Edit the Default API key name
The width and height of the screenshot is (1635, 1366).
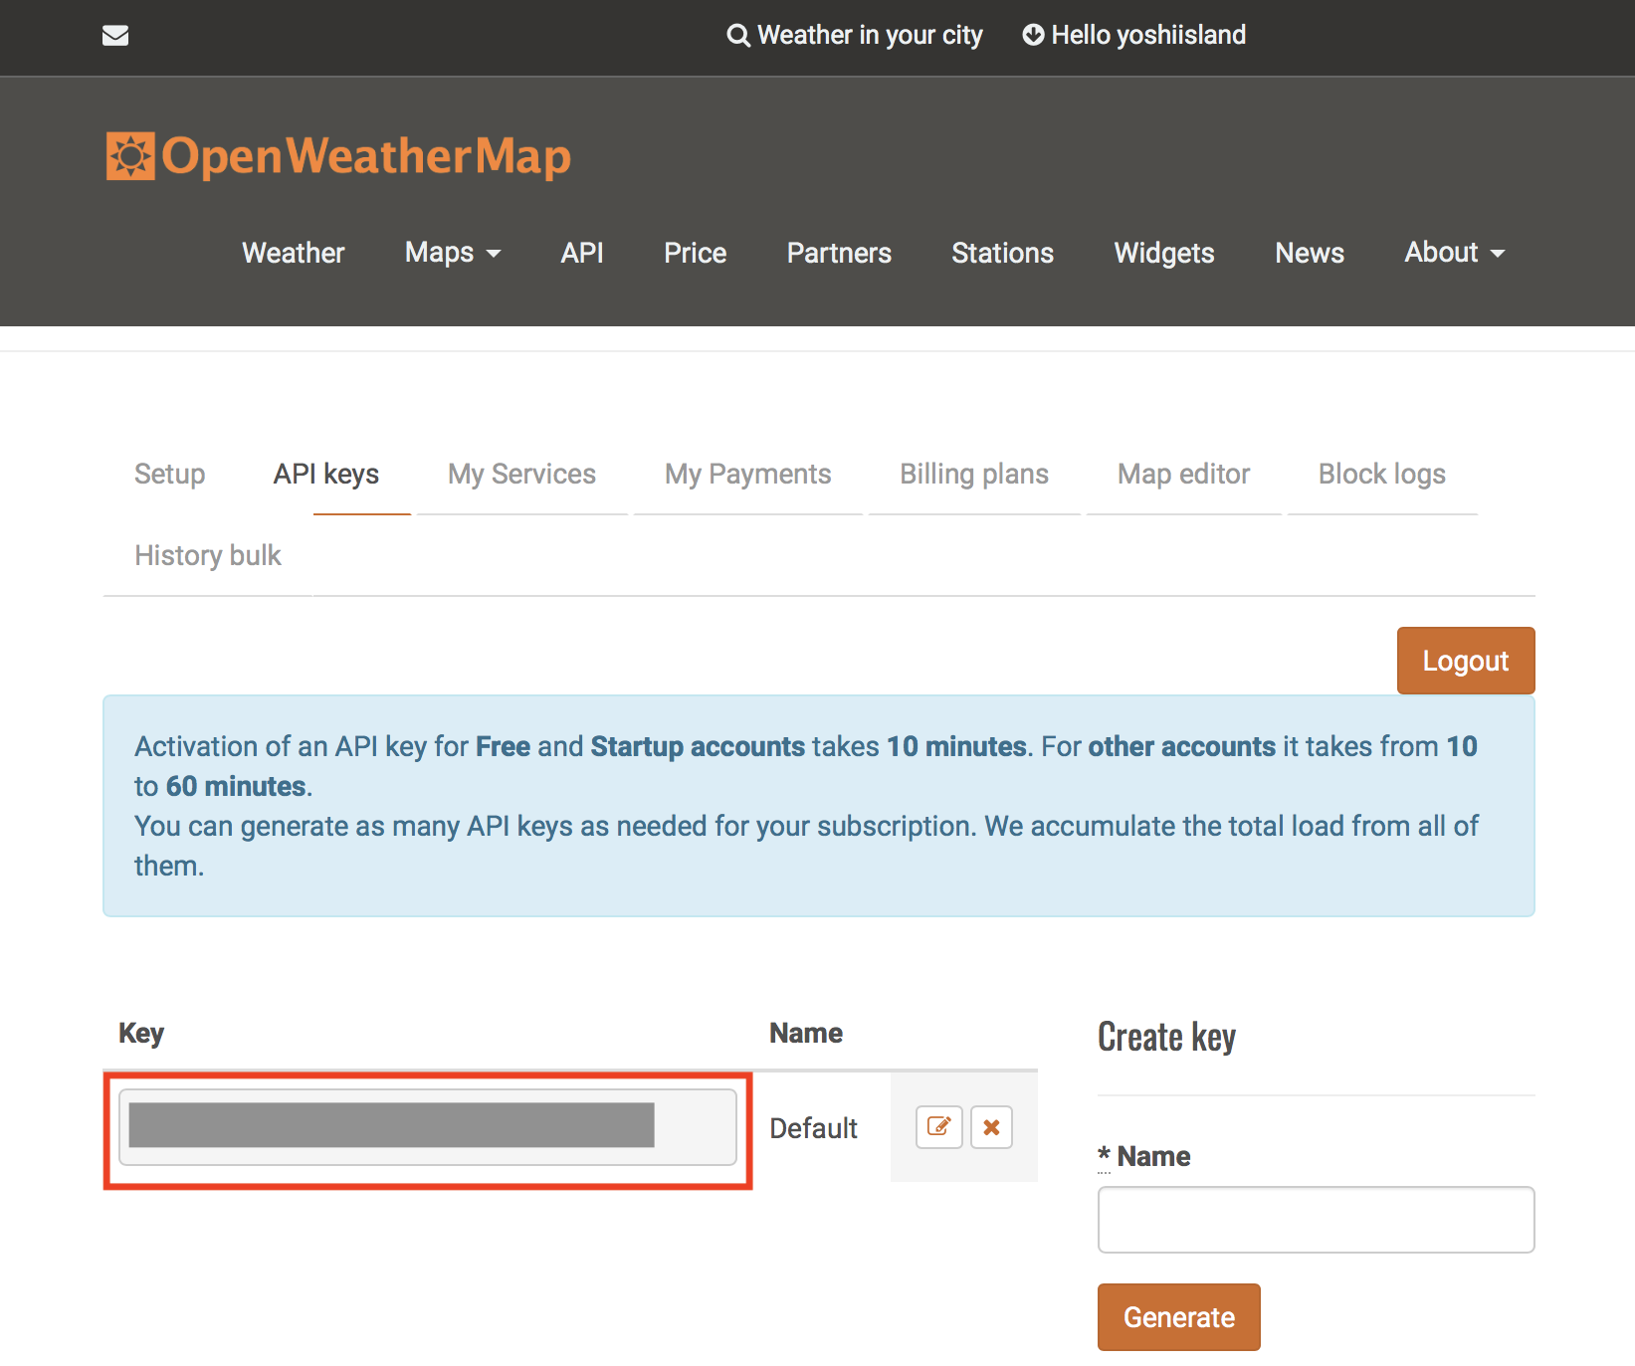938,1127
